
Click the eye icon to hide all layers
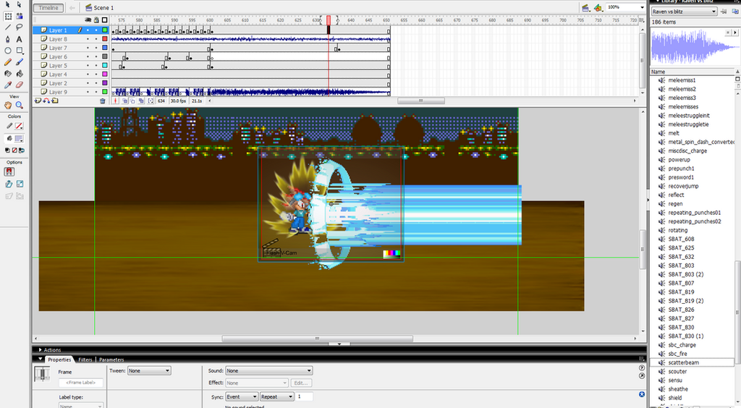[x=88, y=20]
